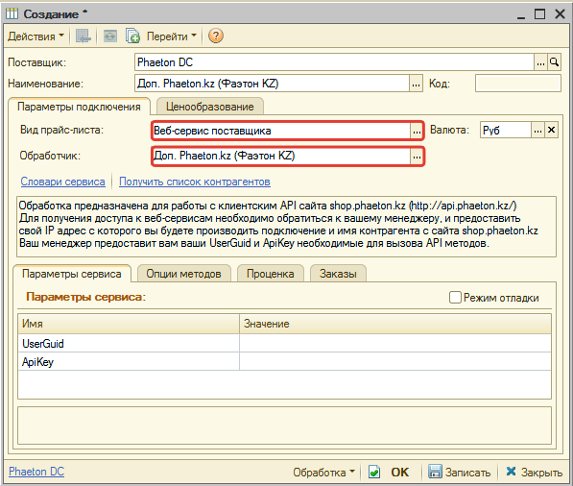Viewport: 573px width, 486px height.
Task: Click the Закрыть button
Action: pyautogui.click(x=534, y=473)
